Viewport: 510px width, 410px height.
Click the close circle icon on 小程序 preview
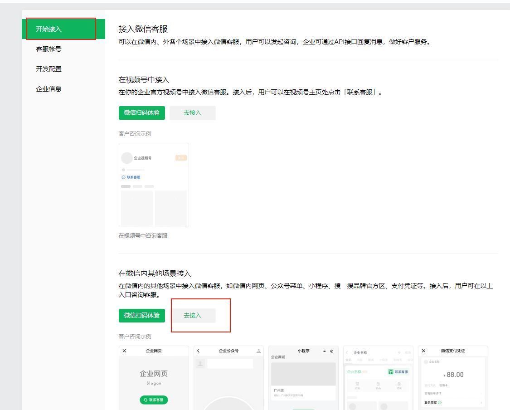(331, 351)
